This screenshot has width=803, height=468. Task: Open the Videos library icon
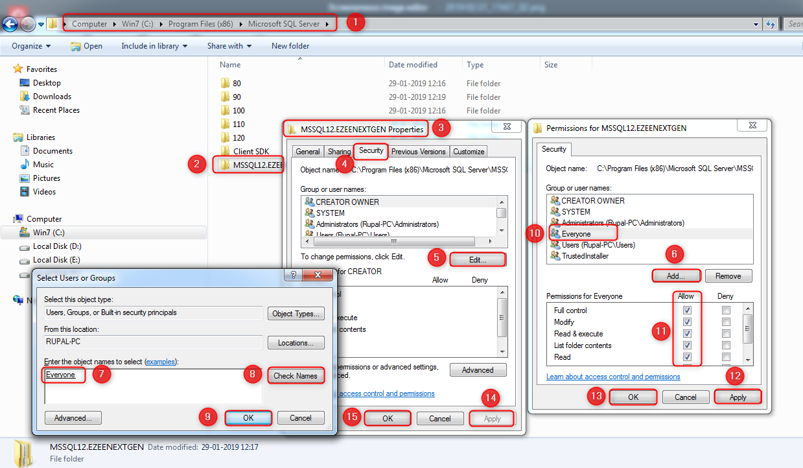click(25, 192)
